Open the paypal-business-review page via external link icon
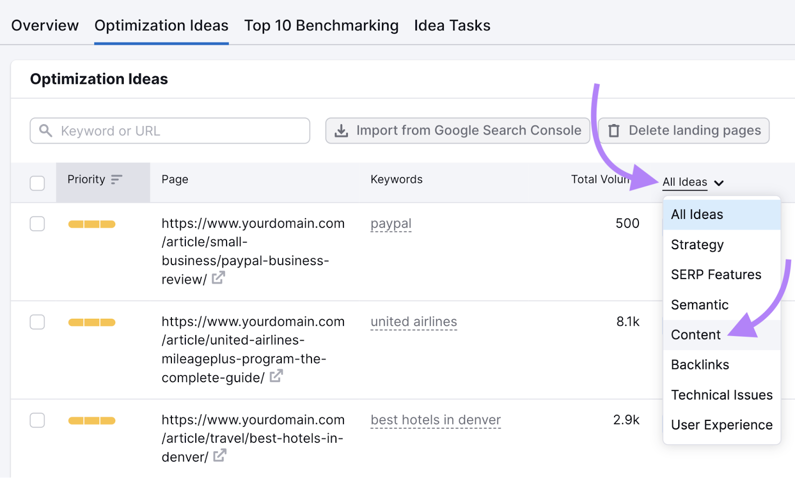The height and width of the screenshot is (478, 795). (218, 278)
